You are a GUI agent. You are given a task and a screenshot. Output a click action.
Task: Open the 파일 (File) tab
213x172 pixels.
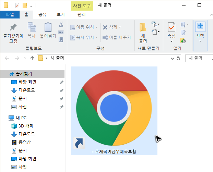click(x=10, y=14)
